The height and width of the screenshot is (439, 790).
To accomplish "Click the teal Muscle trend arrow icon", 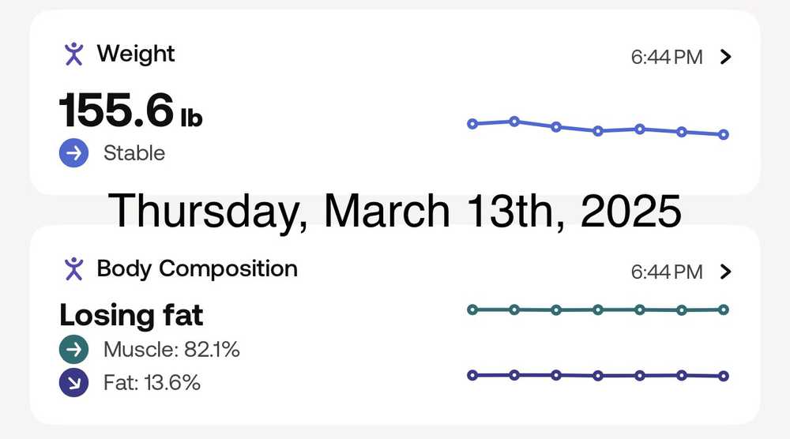I will coord(73,349).
